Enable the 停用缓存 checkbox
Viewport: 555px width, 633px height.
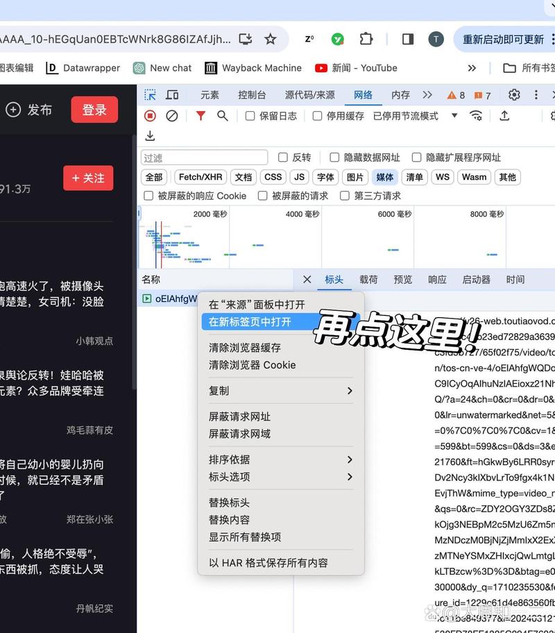(x=318, y=117)
